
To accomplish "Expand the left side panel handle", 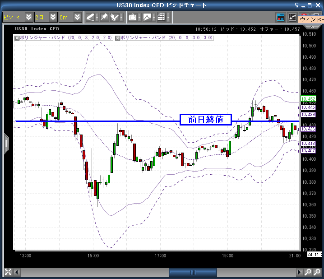I will coord(6,144).
